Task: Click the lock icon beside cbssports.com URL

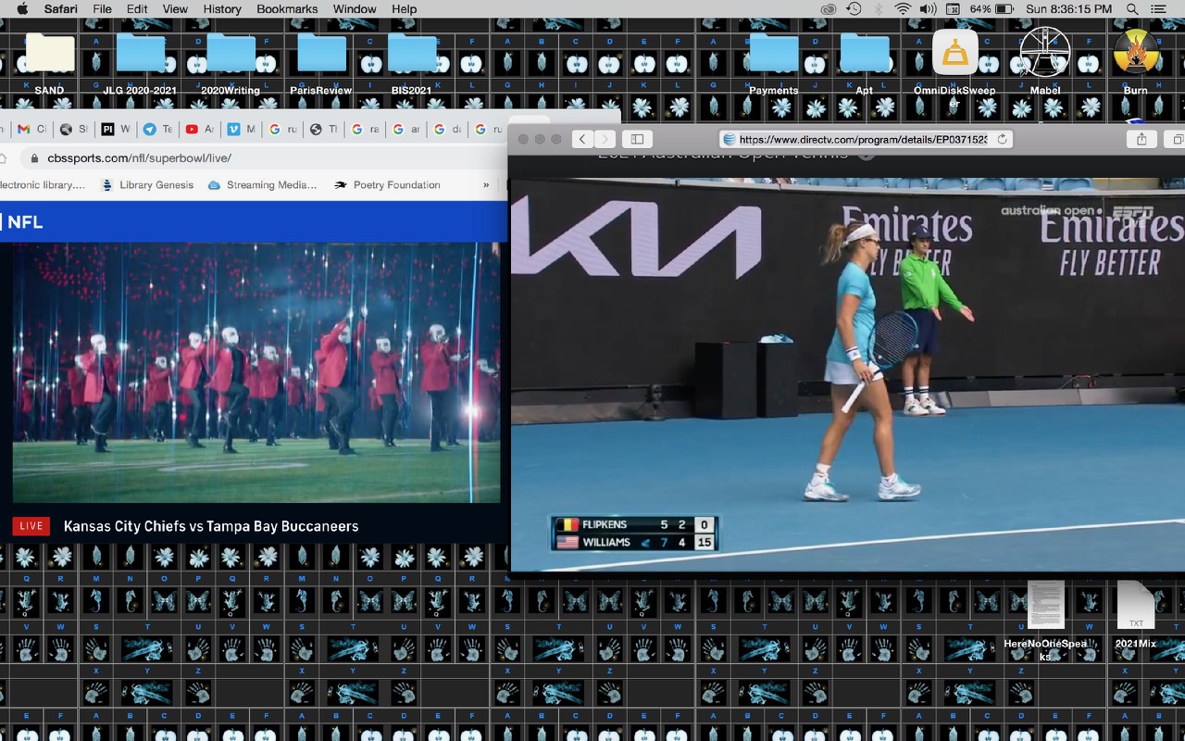Action: tap(35, 158)
